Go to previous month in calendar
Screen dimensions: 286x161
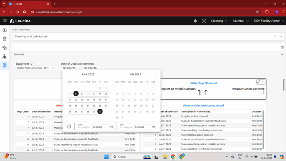(66, 74)
